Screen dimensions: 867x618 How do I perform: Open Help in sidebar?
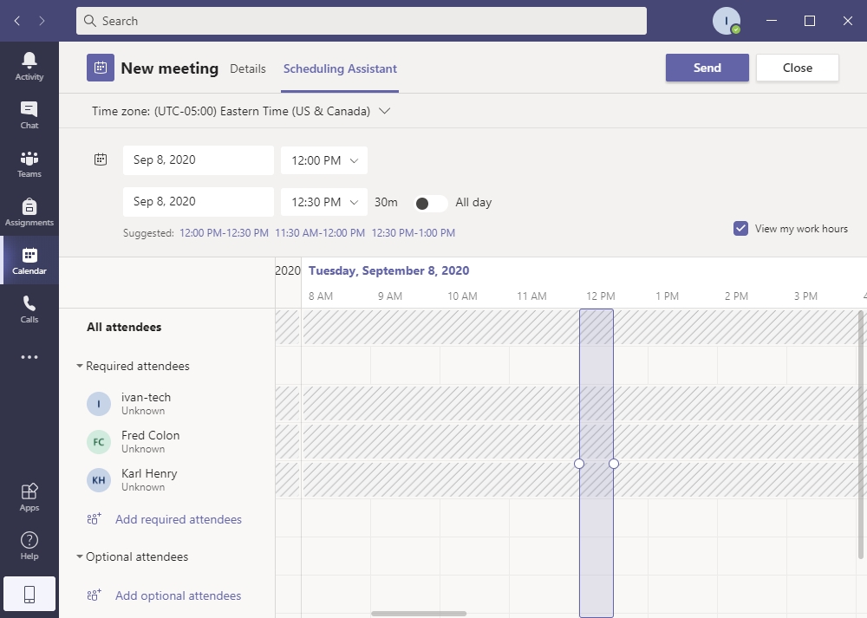tap(29, 545)
